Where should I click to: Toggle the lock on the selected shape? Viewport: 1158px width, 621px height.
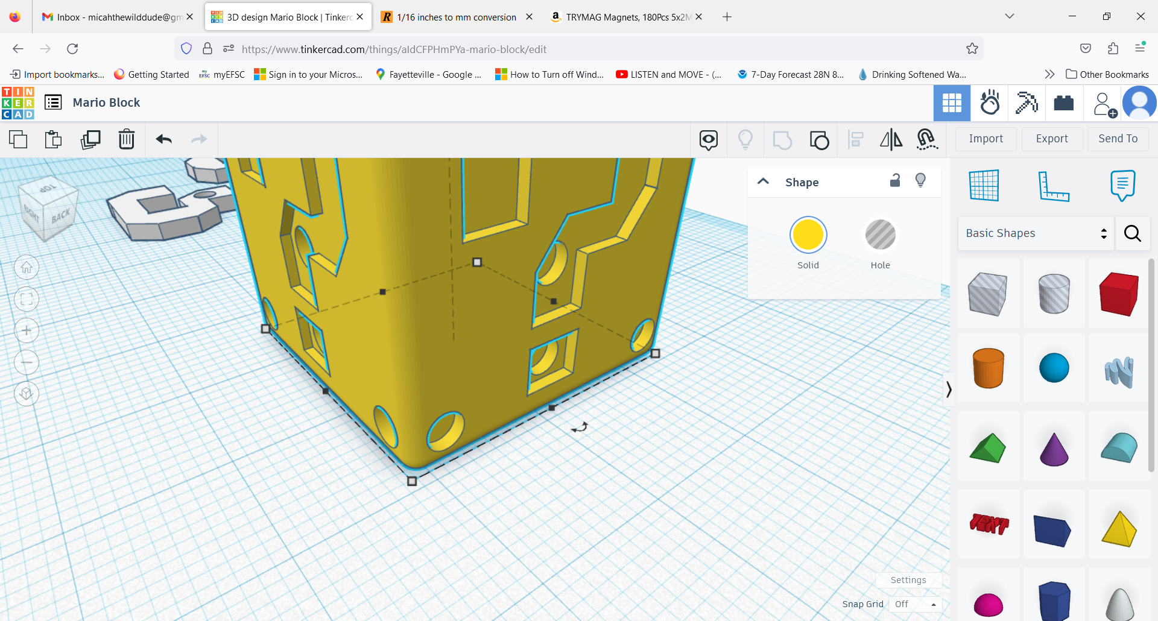pyautogui.click(x=895, y=180)
